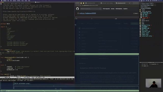Click the maxNameLen constant line
This screenshot has height=92, width=163.
click(12, 70)
